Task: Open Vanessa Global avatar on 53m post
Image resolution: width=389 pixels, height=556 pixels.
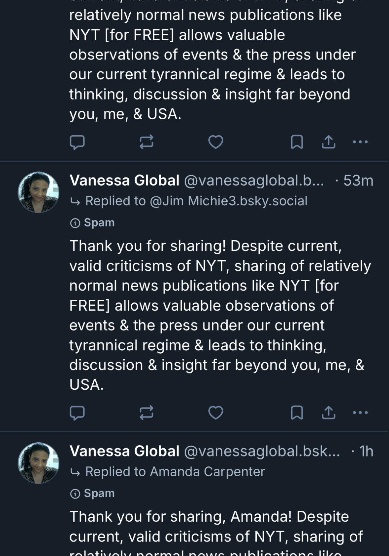Action: pyautogui.click(x=39, y=192)
